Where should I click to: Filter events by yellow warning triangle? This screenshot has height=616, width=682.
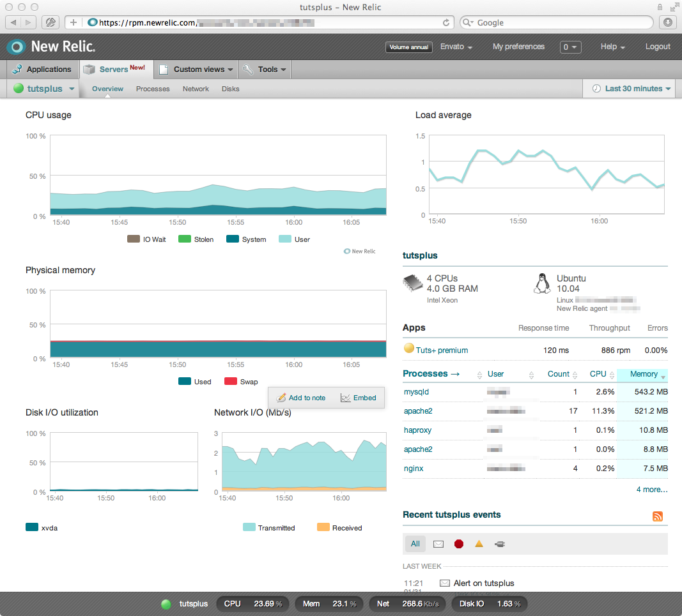point(479,543)
